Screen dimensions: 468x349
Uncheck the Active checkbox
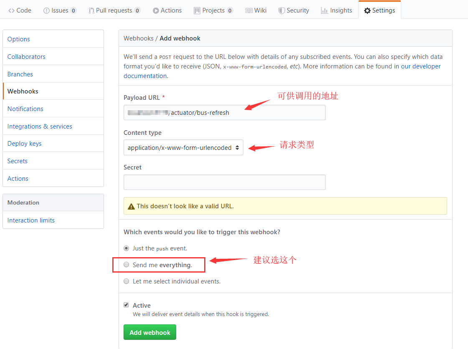[x=126, y=305]
